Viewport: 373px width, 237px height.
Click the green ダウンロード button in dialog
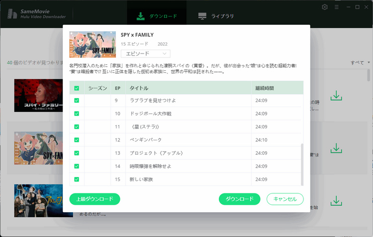pos(240,199)
